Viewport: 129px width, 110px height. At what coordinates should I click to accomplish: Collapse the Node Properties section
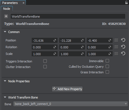pyautogui.click(x=5, y=81)
